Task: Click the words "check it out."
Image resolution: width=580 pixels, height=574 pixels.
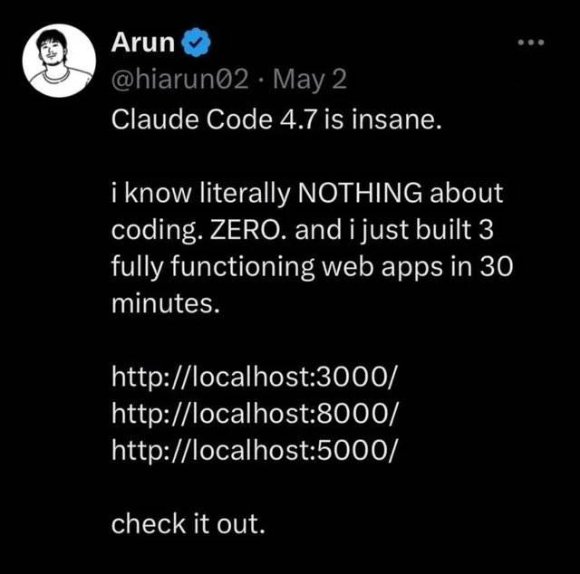Action: click(x=188, y=524)
